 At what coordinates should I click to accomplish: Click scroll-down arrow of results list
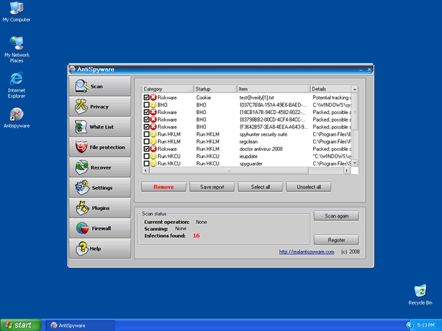[354, 163]
